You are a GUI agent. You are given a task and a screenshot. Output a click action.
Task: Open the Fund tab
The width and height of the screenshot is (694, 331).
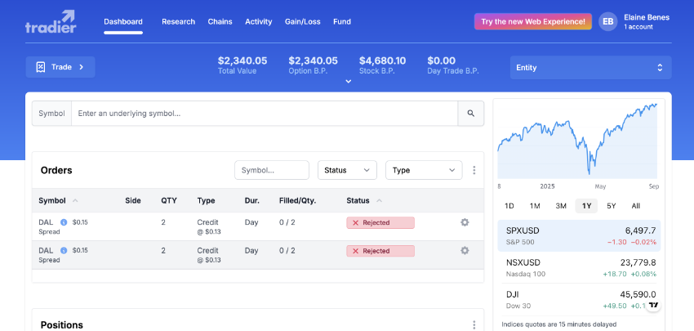click(342, 21)
